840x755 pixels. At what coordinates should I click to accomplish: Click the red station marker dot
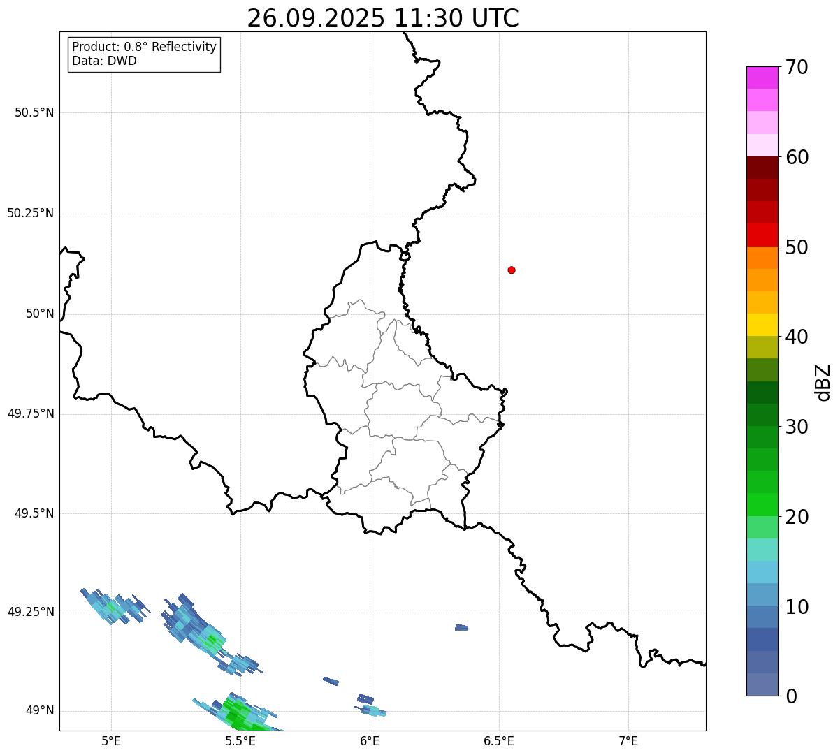coord(512,270)
